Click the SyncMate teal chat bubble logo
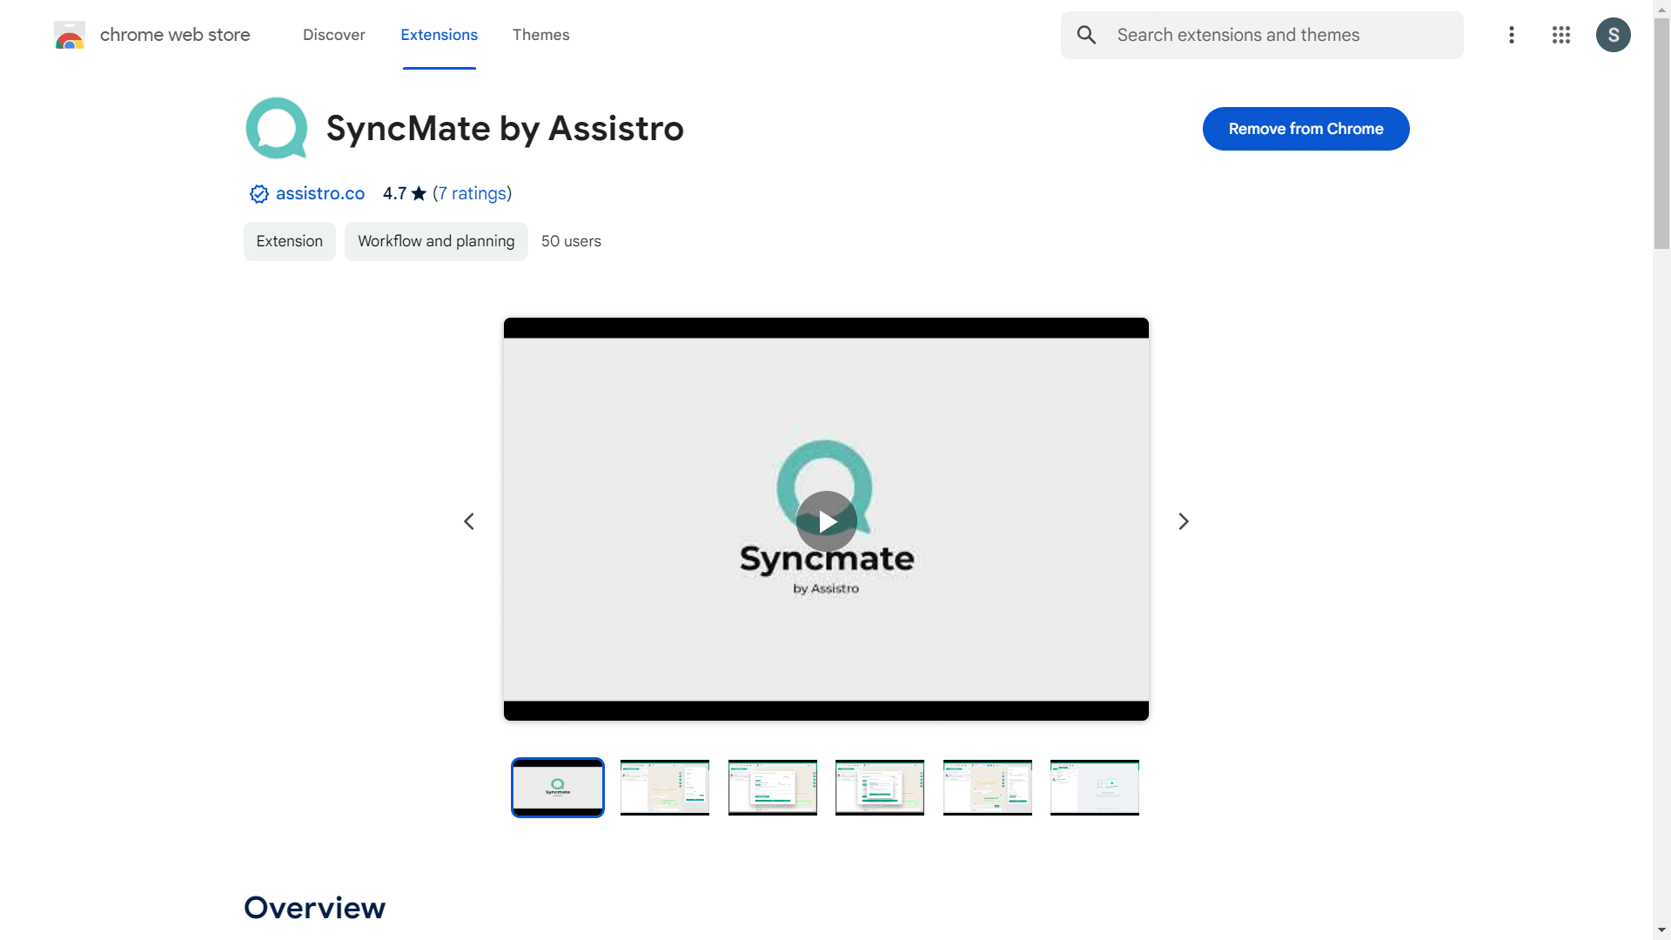This screenshot has width=1671, height=940. 277,128
